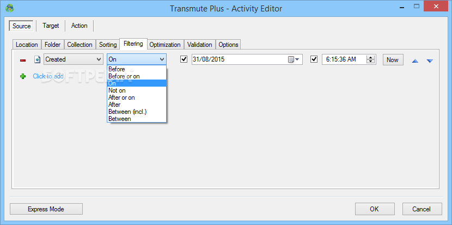Close the Activity Editor window
Screen dimensions: 452x225
(437, 7)
